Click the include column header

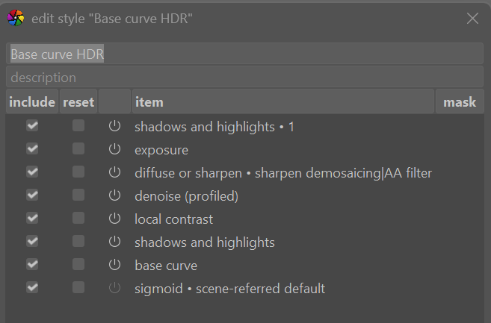32,101
